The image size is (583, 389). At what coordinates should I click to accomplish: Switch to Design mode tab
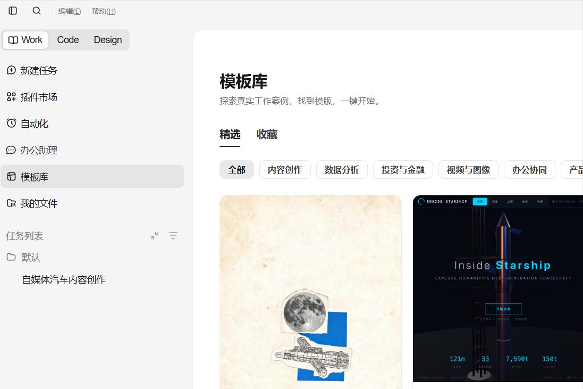(x=108, y=40)
